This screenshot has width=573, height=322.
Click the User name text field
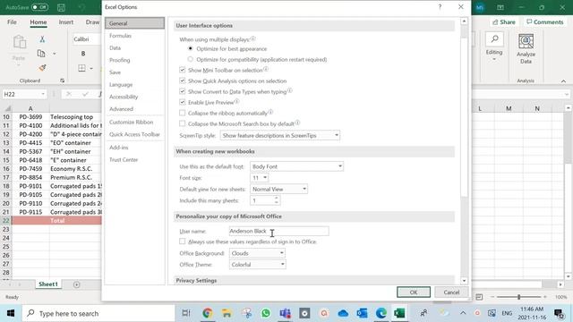[278, 231]
